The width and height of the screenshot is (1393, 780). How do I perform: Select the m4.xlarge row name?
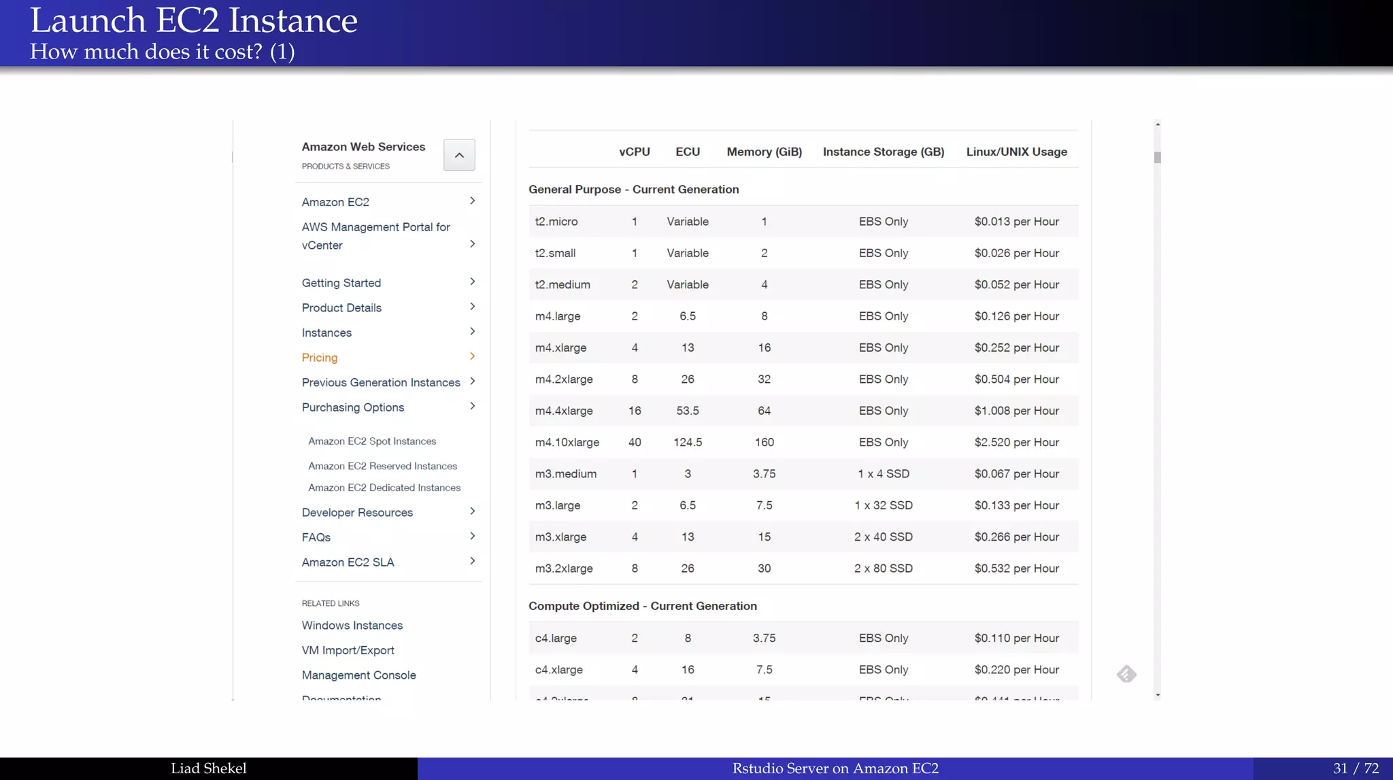(x=560, y=348)
